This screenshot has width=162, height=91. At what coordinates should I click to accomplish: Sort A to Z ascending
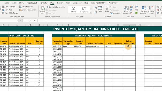[x=96, y=8]
